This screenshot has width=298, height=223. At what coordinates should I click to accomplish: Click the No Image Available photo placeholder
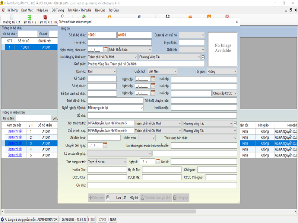(x=223, y=49)
